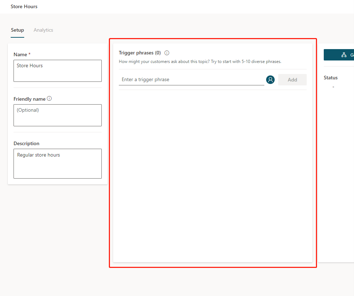Click the Enter a trigger phrase field

point(191,80)
